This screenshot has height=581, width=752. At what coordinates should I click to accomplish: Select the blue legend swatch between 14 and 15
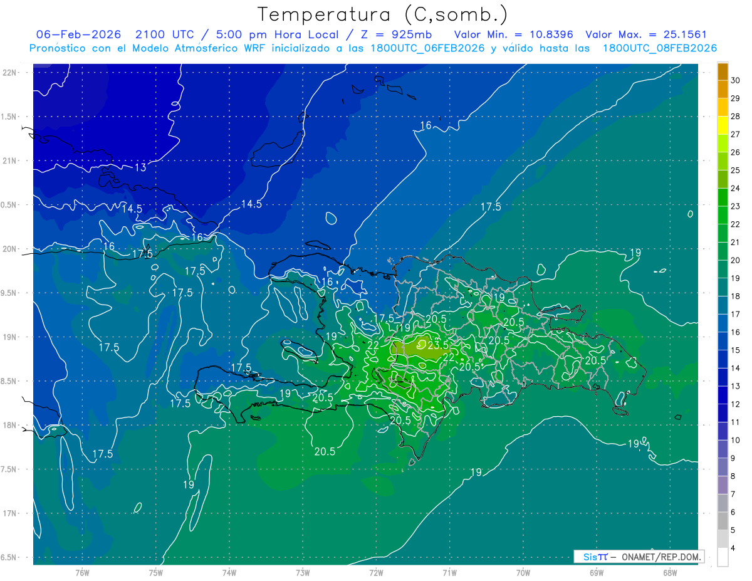point(723,360)
